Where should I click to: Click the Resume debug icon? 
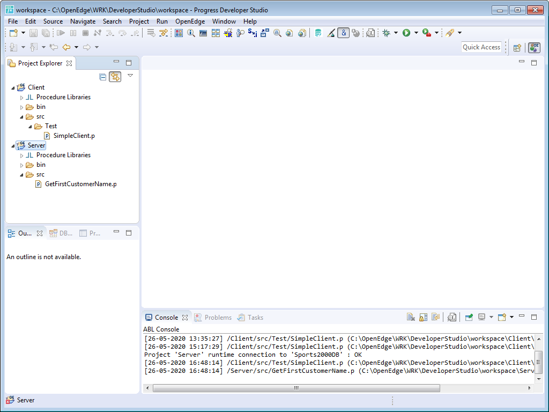click(61, 33)
